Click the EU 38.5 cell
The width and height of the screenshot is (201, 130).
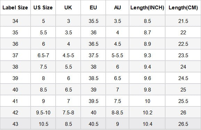(x=93, y=78)
